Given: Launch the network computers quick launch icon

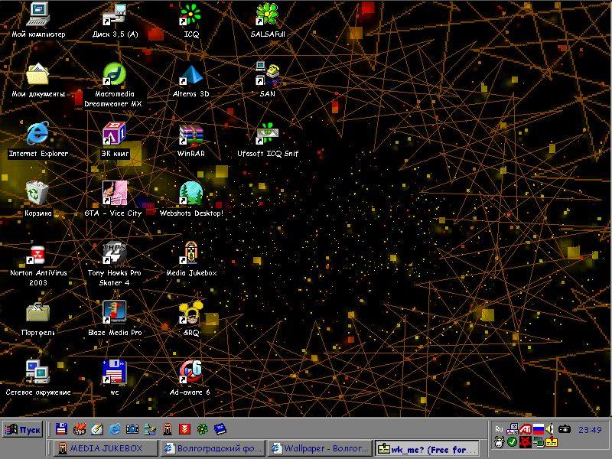Looking at the screenshot, I should [150, 429].
